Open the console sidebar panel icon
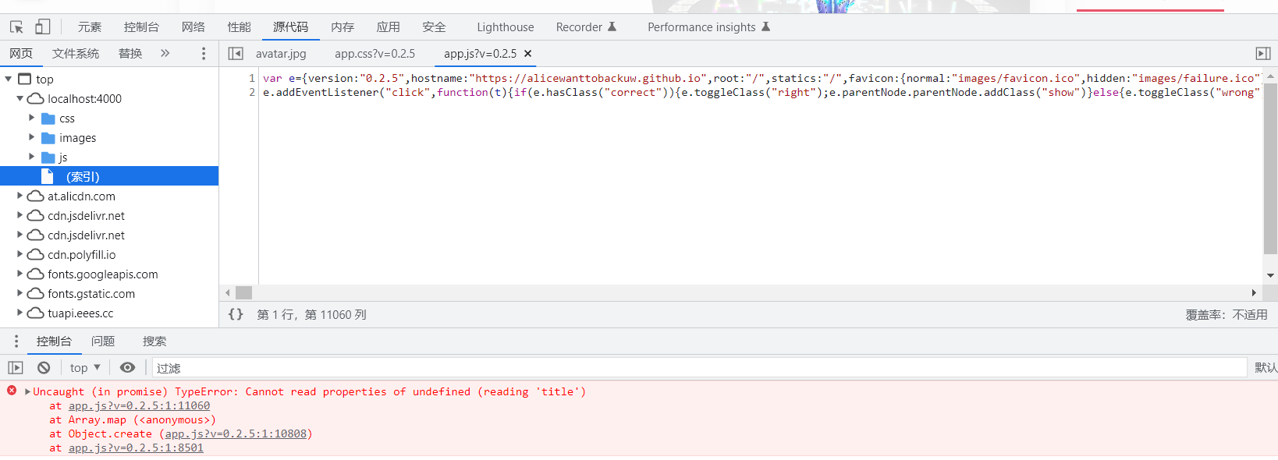 coord(16,368)
